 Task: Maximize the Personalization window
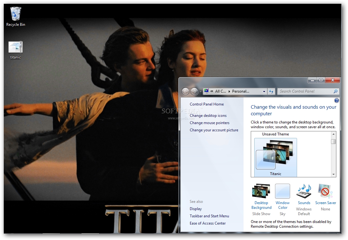coord(321,80)
